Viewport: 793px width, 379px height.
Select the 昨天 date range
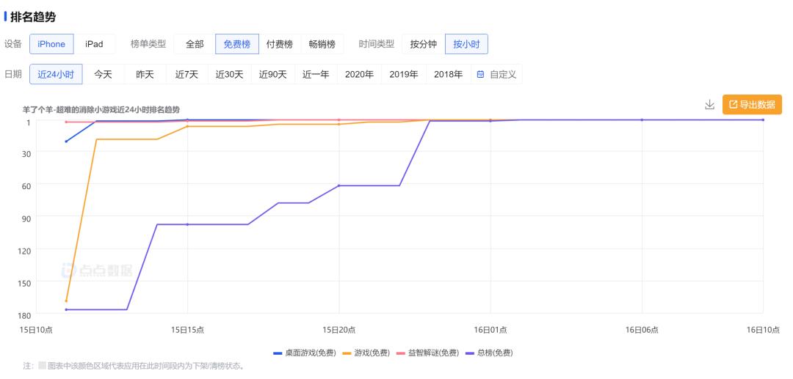pyautogui.click(x=145, y=74)
